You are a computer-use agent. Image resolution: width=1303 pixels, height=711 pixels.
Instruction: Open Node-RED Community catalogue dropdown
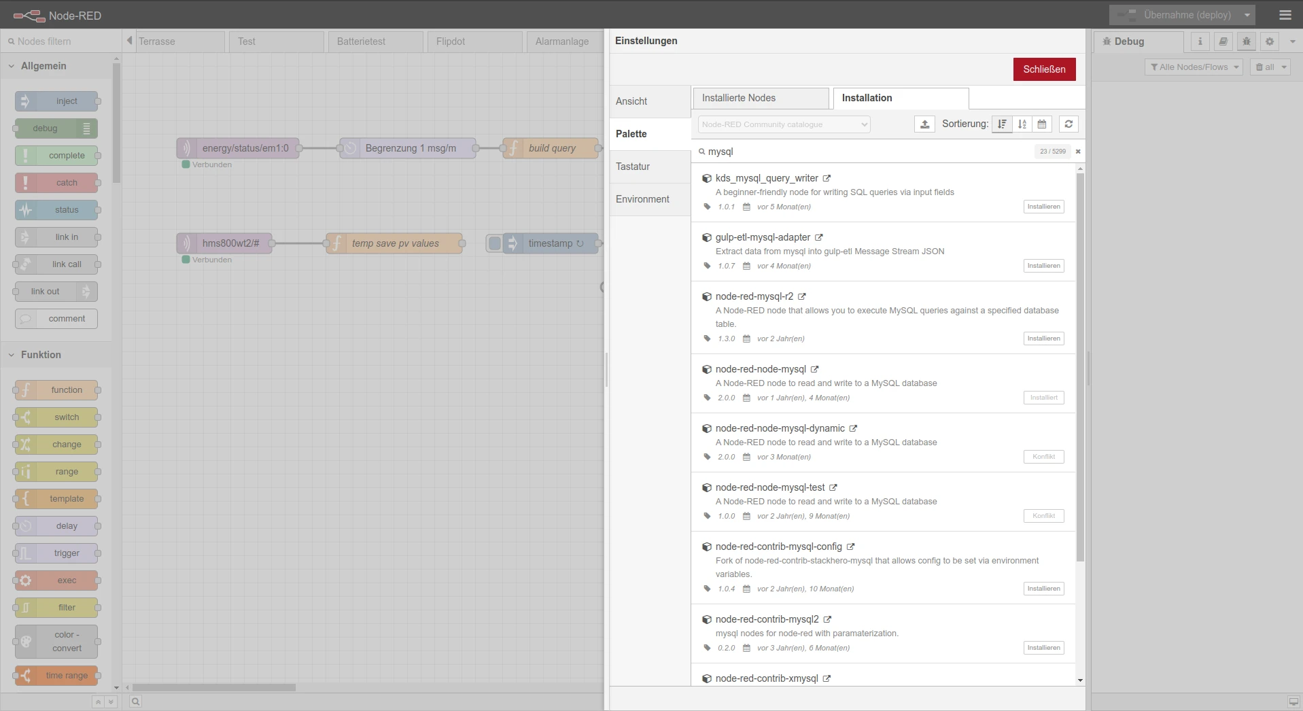[x=784, y=124]
